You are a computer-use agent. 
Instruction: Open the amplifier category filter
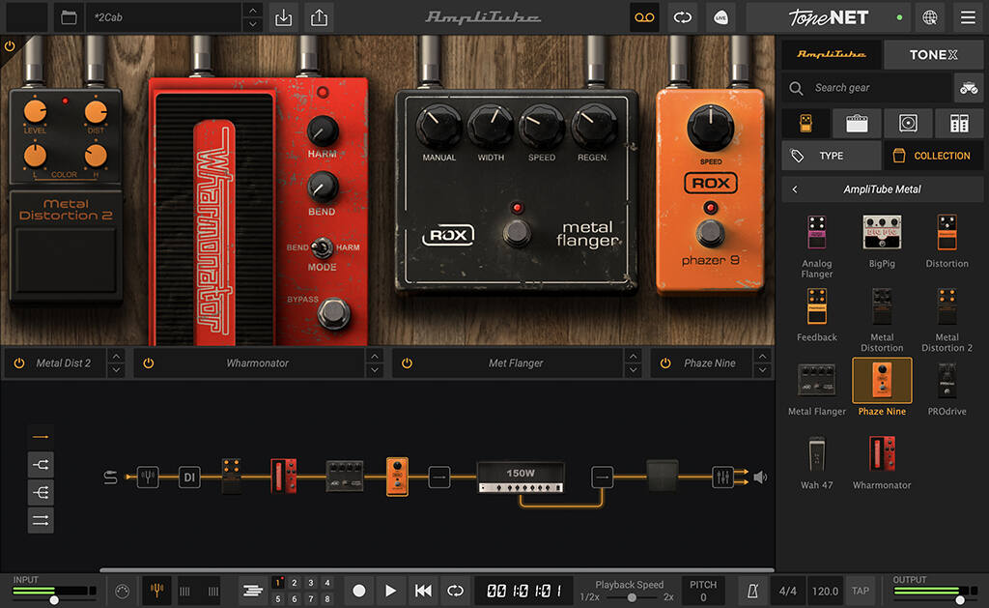[x=855, y=123]
